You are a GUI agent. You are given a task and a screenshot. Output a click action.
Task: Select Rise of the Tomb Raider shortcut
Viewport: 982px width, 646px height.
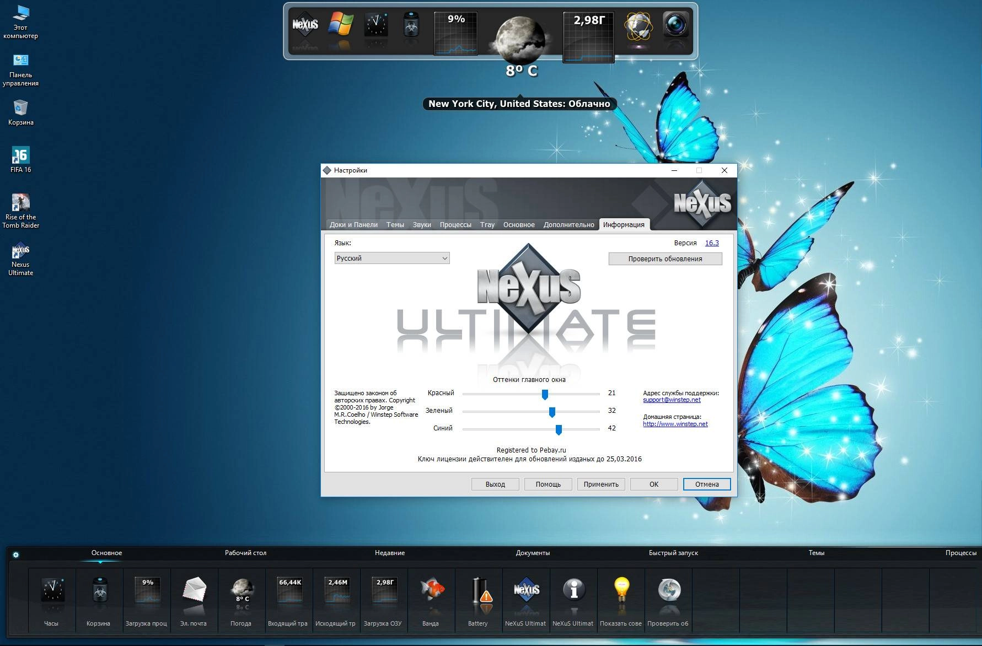[20, 211]
